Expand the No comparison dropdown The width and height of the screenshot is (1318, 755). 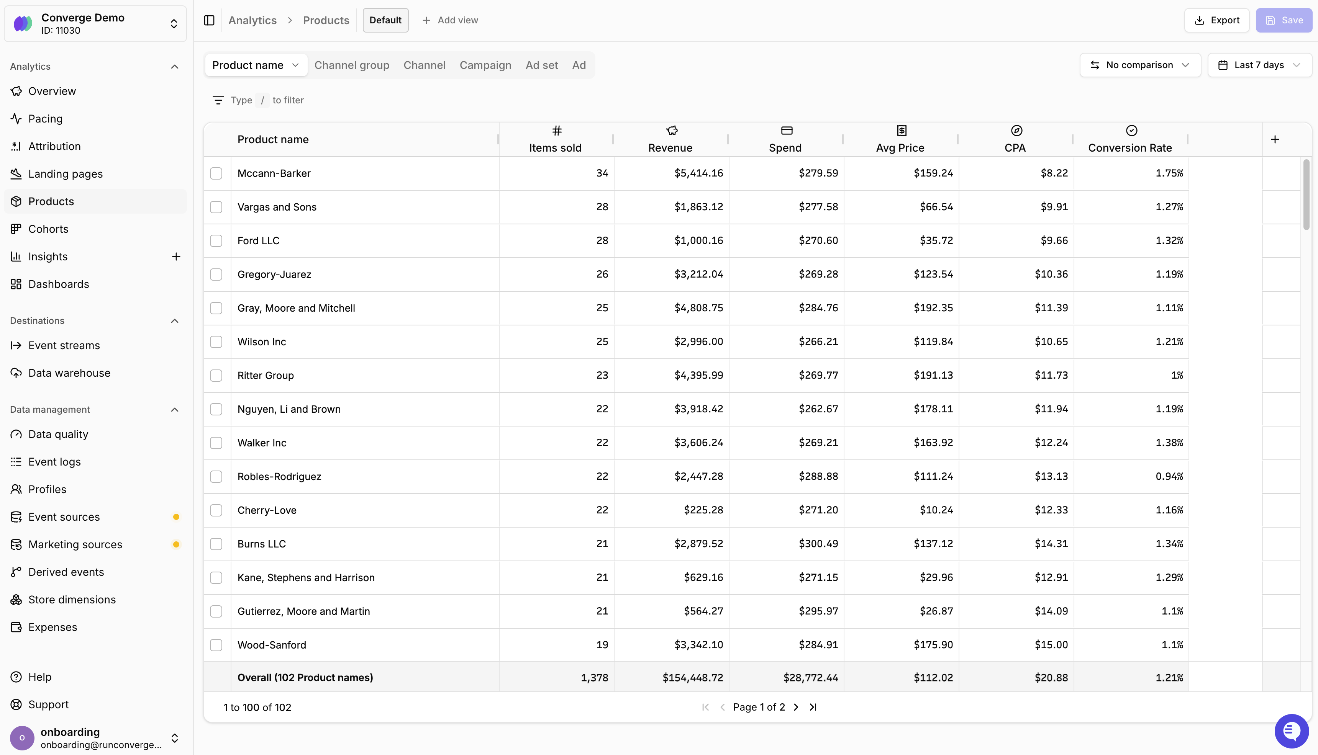(1139, 65)
